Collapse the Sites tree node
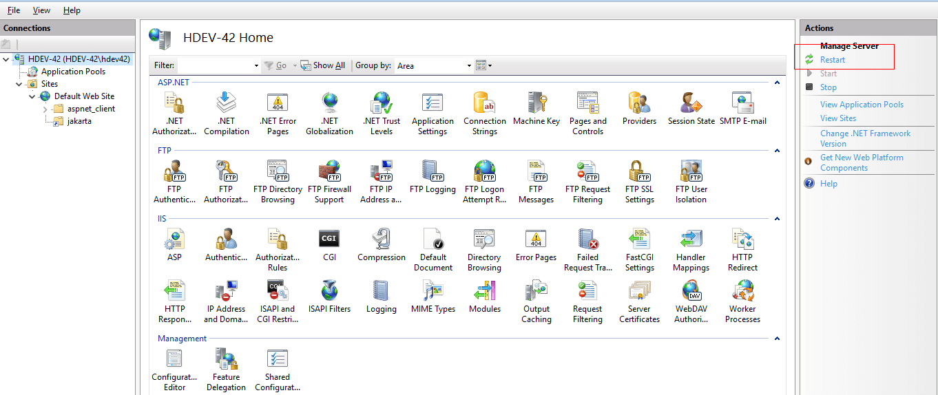 (19, 84)
